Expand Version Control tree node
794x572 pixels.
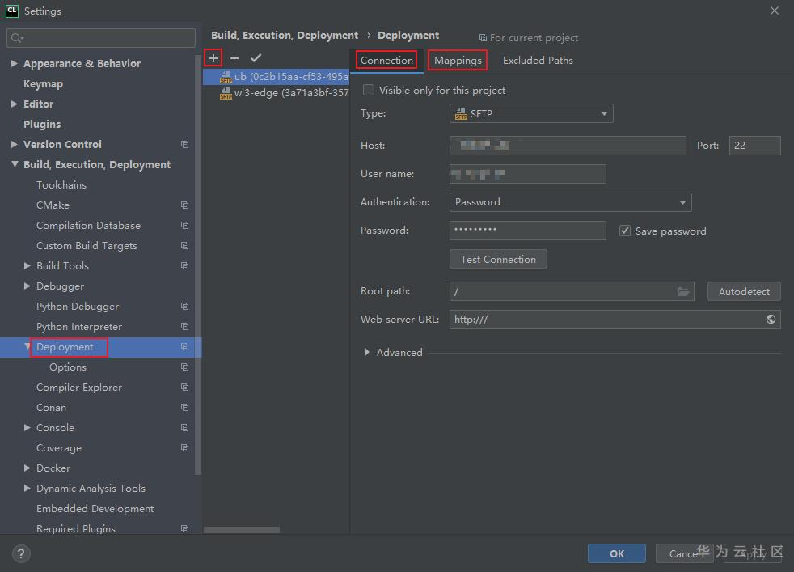click(15, 144)
